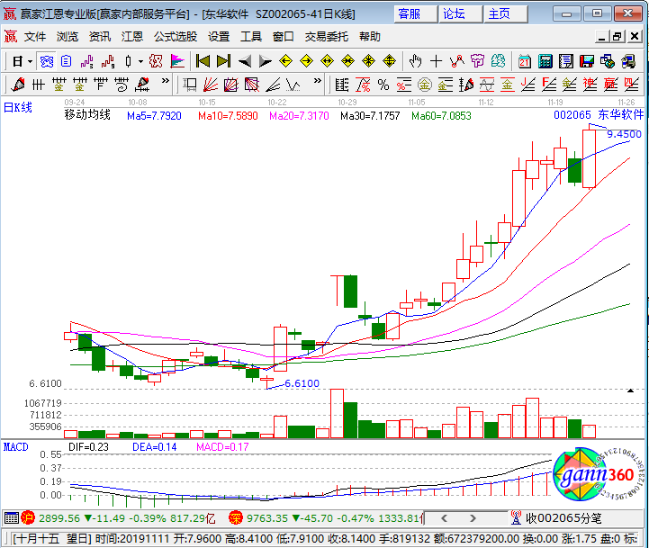Expand the 日 period dropdown arrow
The height and width of the screenshot is (548, 649).
tap(31, 62)
